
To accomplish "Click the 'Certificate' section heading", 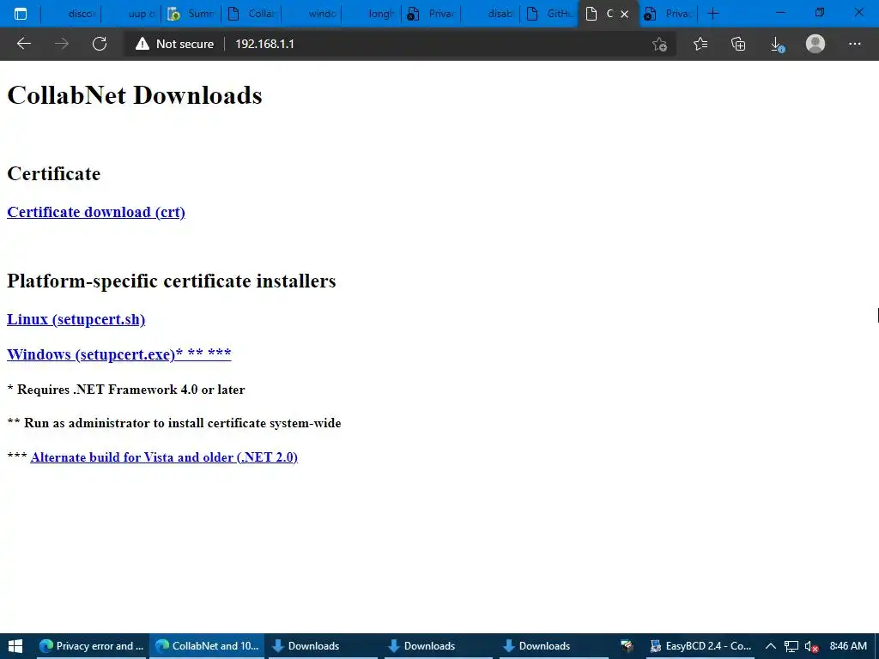I will click(54, 173).
